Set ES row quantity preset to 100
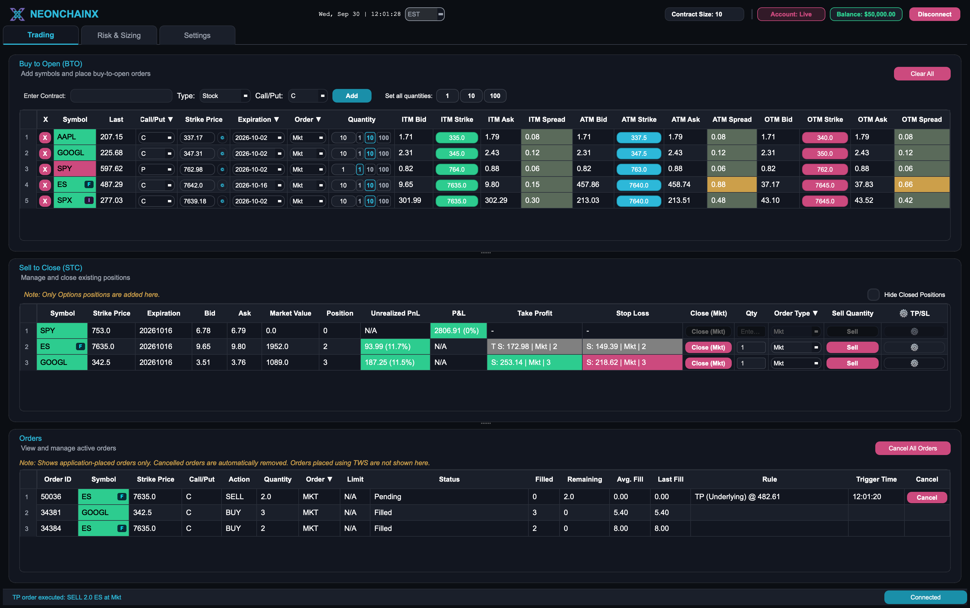 pyautogui.click(x=383, y=185)
